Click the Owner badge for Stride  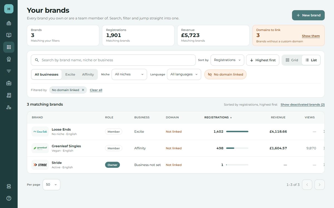tap(112, 165)
